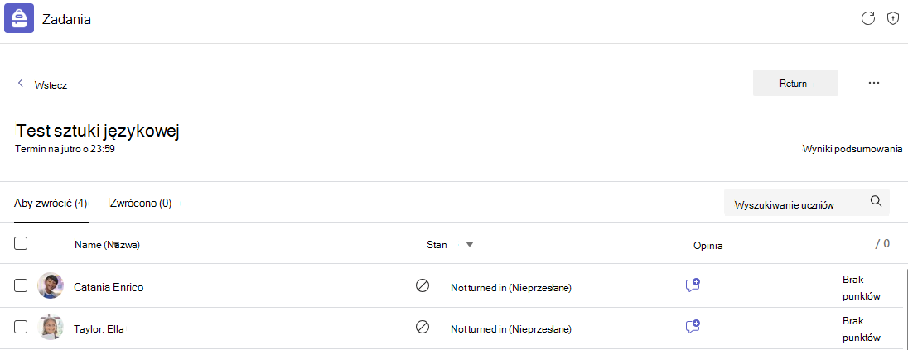Tick the select-all students checkbox
Image resolution: width=908 pixels, height=350 pixels.
point(21,243)
